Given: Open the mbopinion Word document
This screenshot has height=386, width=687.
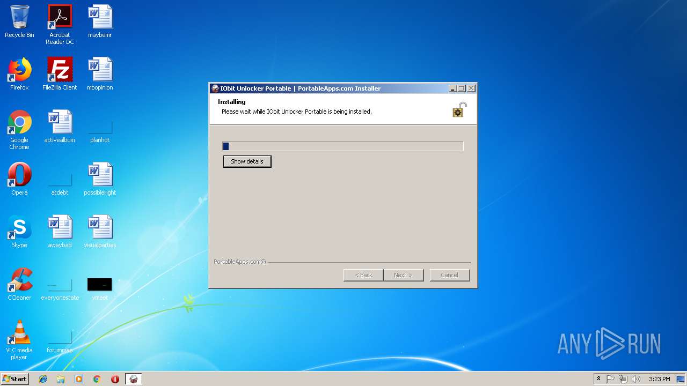Looking at the screenshot, I should (x=100, y=74).
